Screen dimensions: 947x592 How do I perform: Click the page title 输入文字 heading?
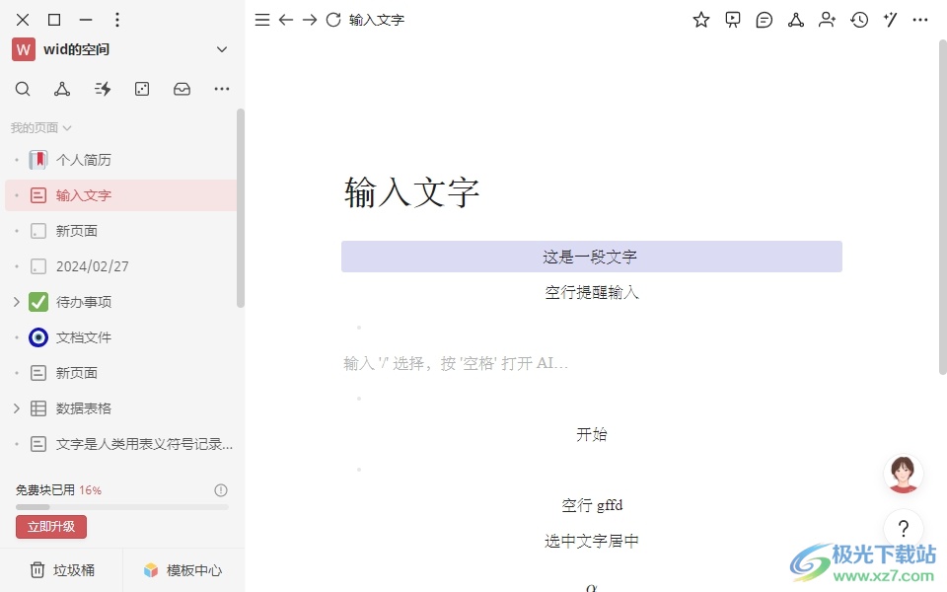tap(412, 192)
